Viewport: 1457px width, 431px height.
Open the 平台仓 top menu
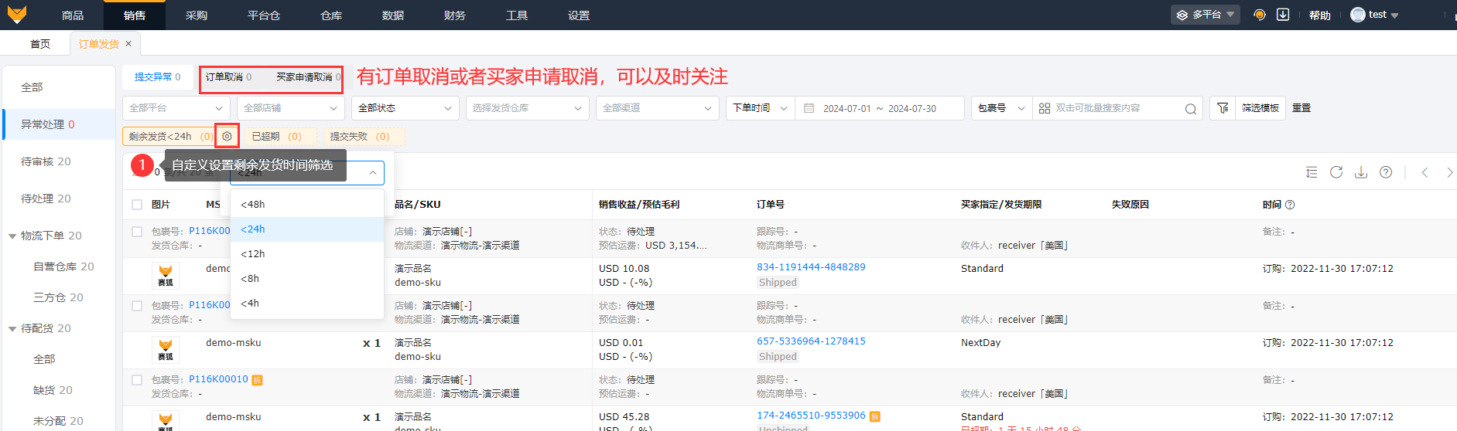(264, 15)
